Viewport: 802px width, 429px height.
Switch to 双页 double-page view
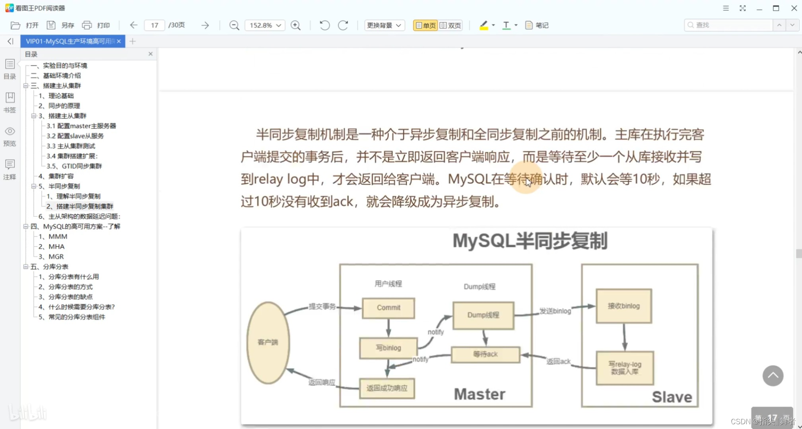[450, 25]
